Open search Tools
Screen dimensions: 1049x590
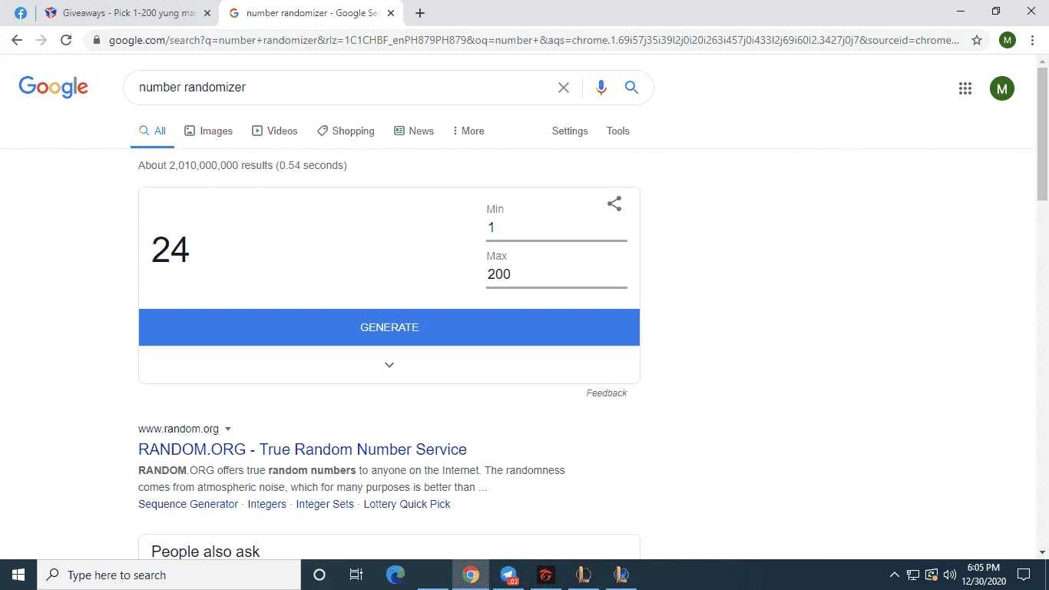coord(618,131)
